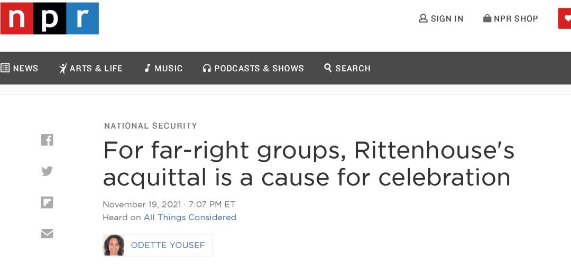Share article on Twitter

tap(47, 171)
